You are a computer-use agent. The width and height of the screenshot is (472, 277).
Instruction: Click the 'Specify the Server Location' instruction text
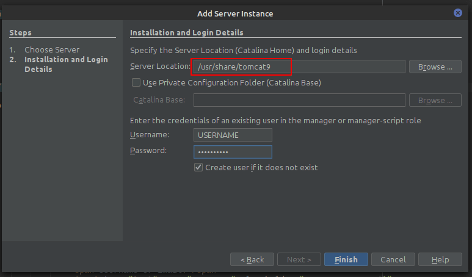243,50
